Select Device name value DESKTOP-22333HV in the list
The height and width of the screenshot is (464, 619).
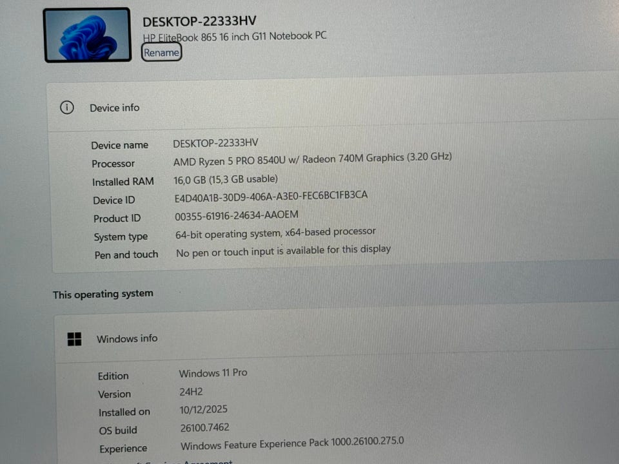[x=215, y=143]
